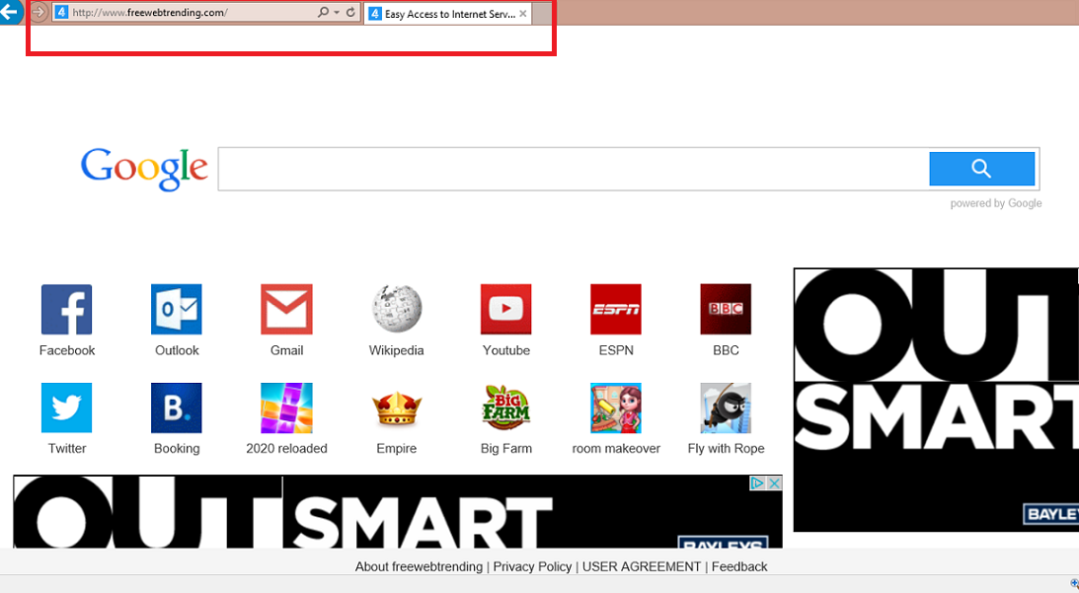Screen dimensions: 1079x593
Task: Open the Feedback link
Action: [x=739, y=567]
